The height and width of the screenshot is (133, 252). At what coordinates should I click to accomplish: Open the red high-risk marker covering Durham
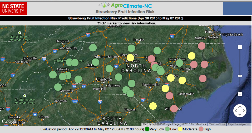(151, 59)
